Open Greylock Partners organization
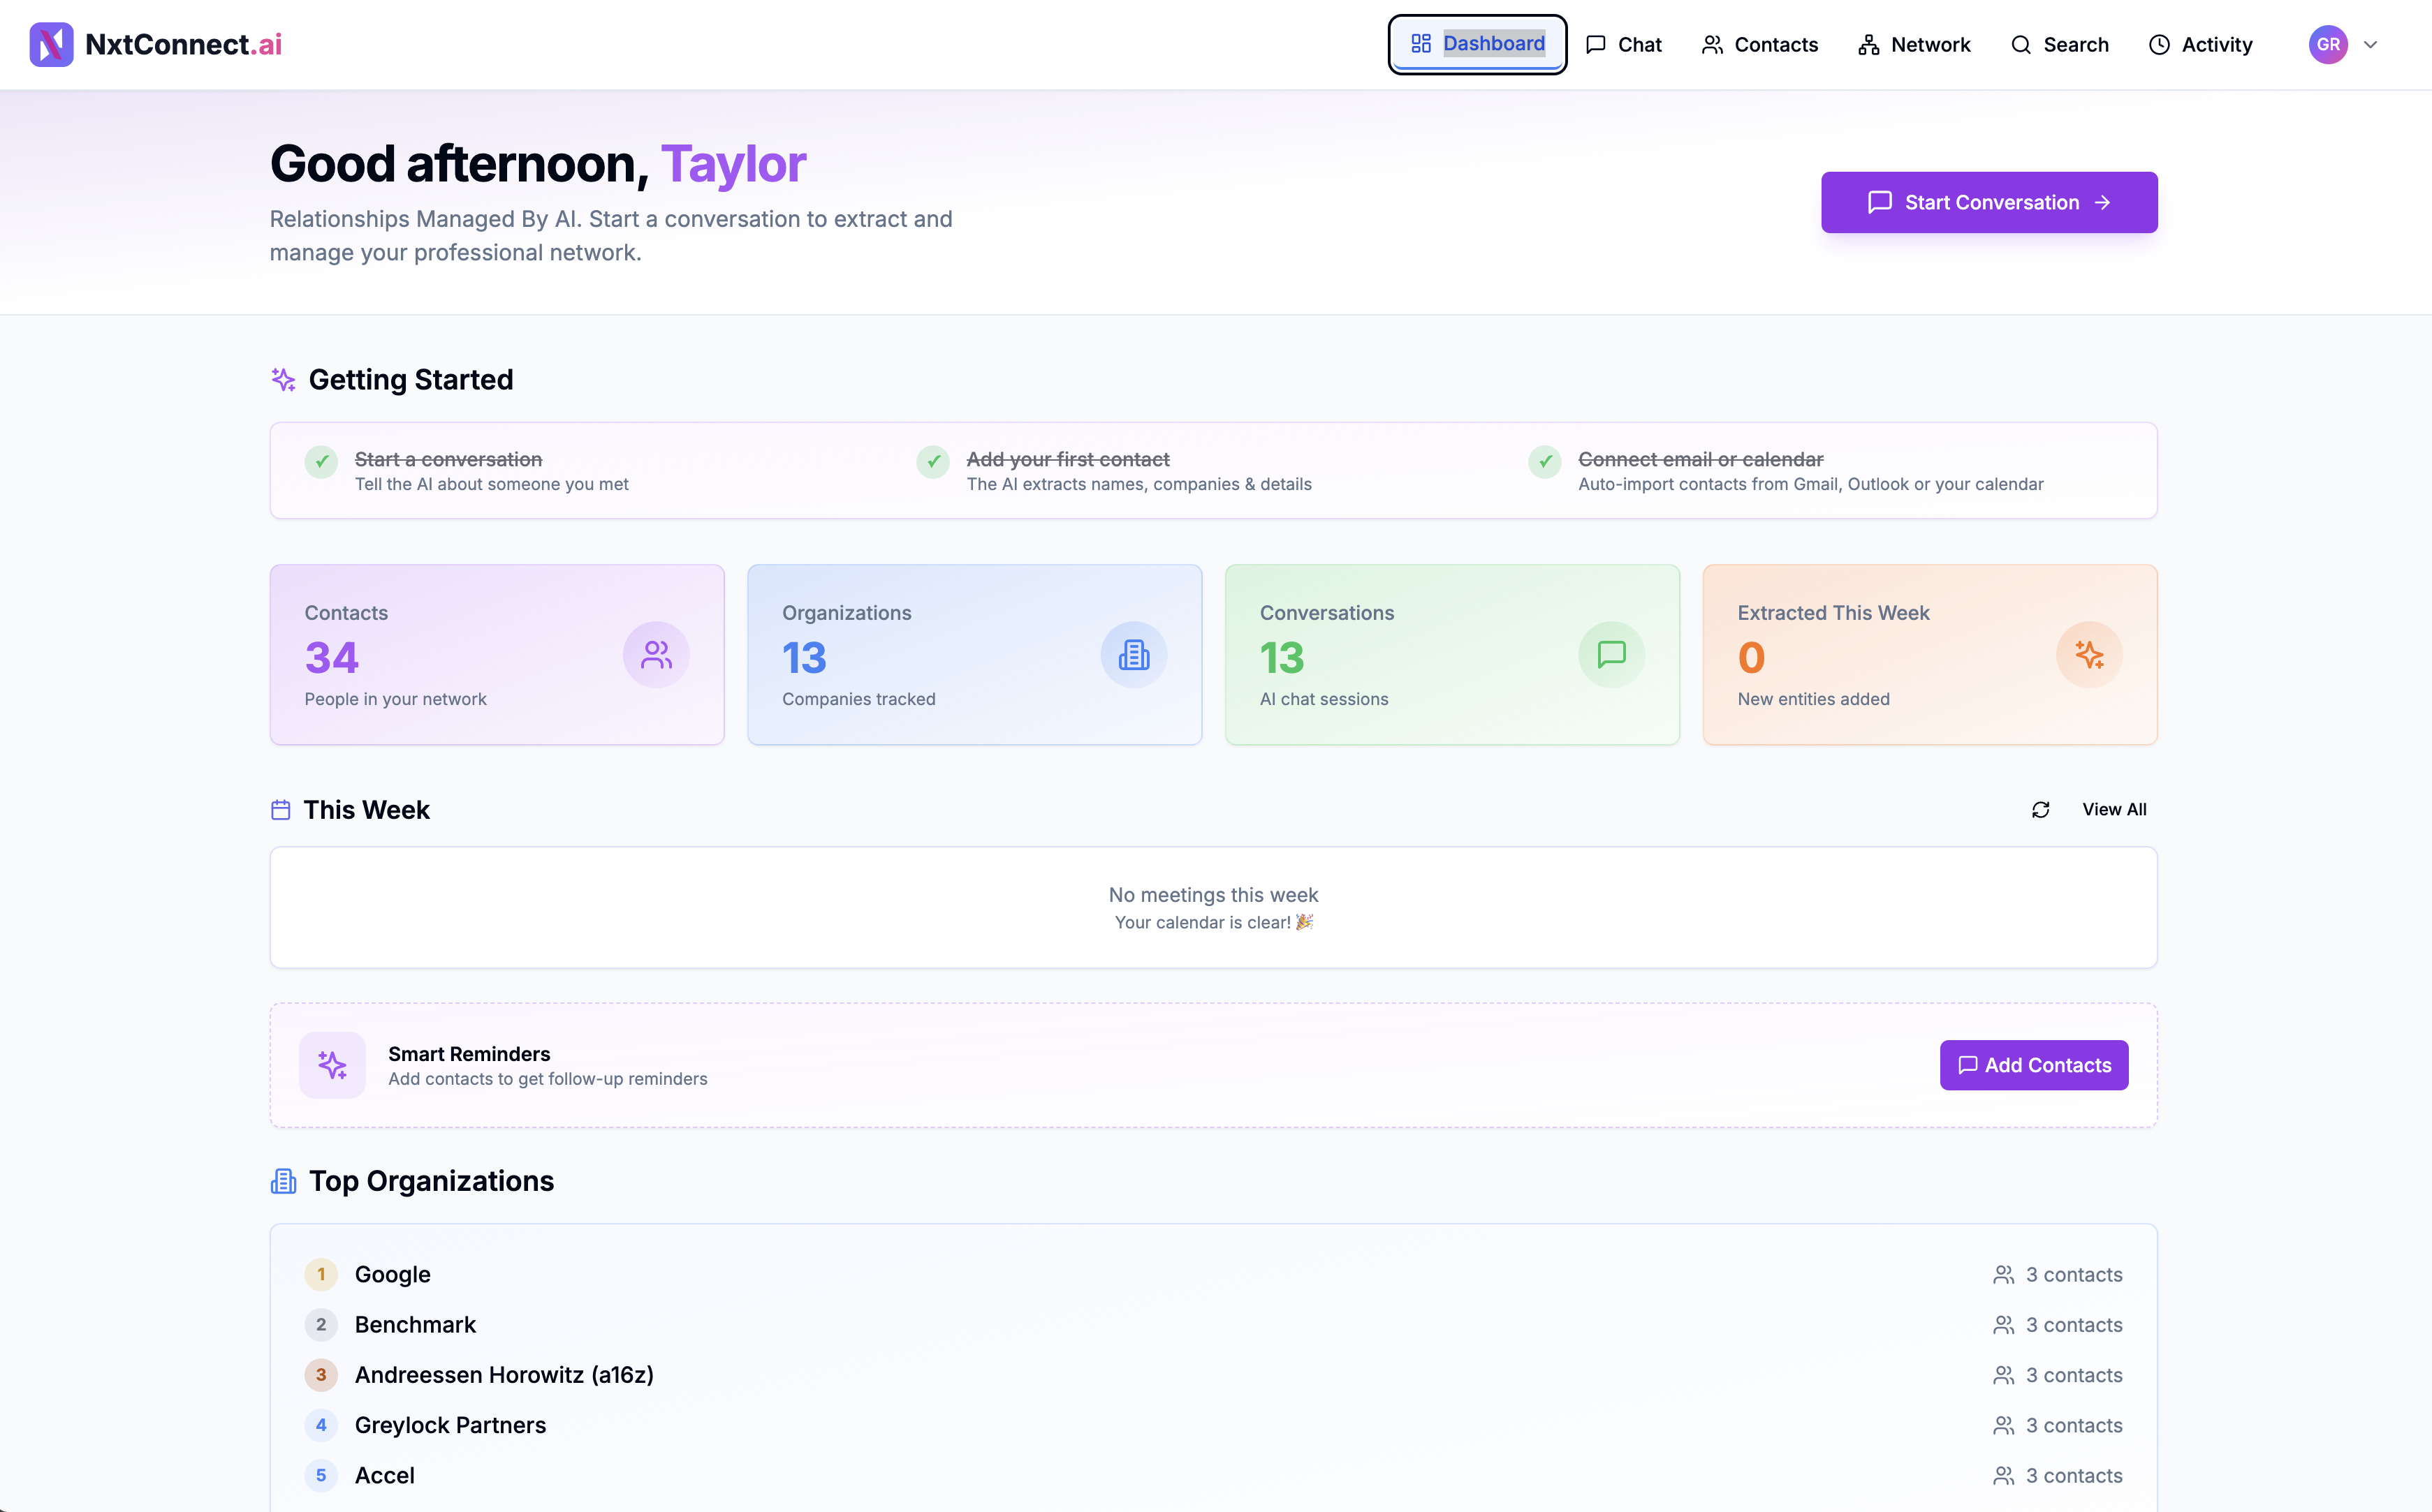The height and width of the screenshot is (1512, 2432). pos(1213,1425)
